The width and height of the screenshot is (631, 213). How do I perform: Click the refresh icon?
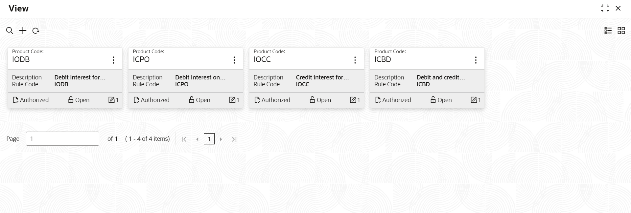pos(36,31)
